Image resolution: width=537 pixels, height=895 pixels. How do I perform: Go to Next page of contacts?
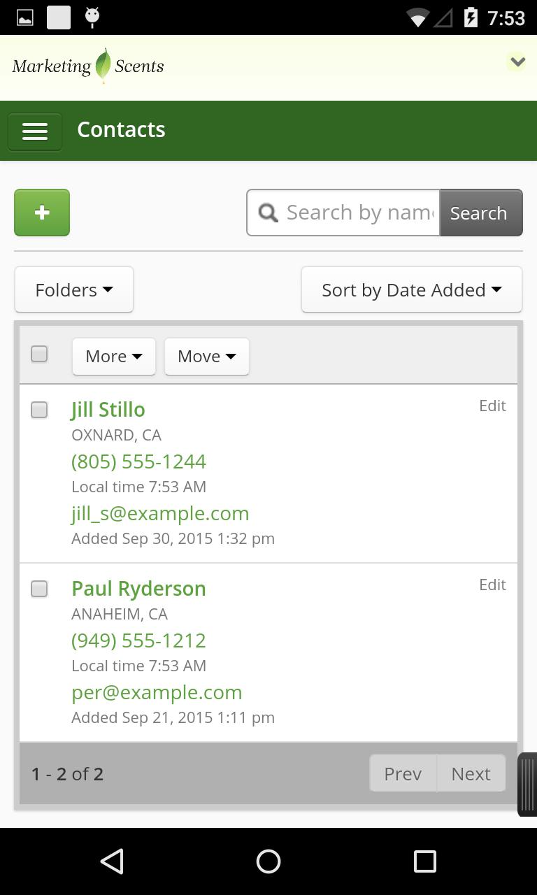point(471,773)
